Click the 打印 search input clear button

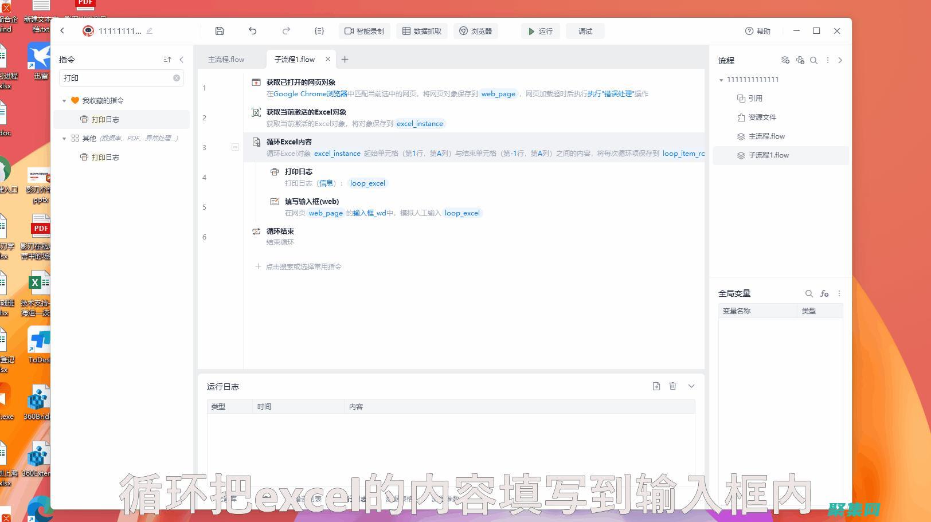coord(177,78)
